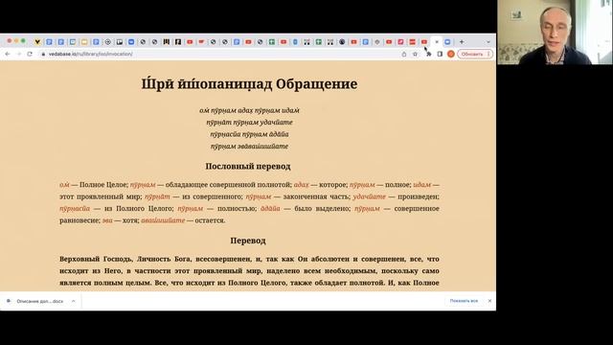Expand the download item options chevron
This screenshot has width=613, height=345.
coord(73,301)
